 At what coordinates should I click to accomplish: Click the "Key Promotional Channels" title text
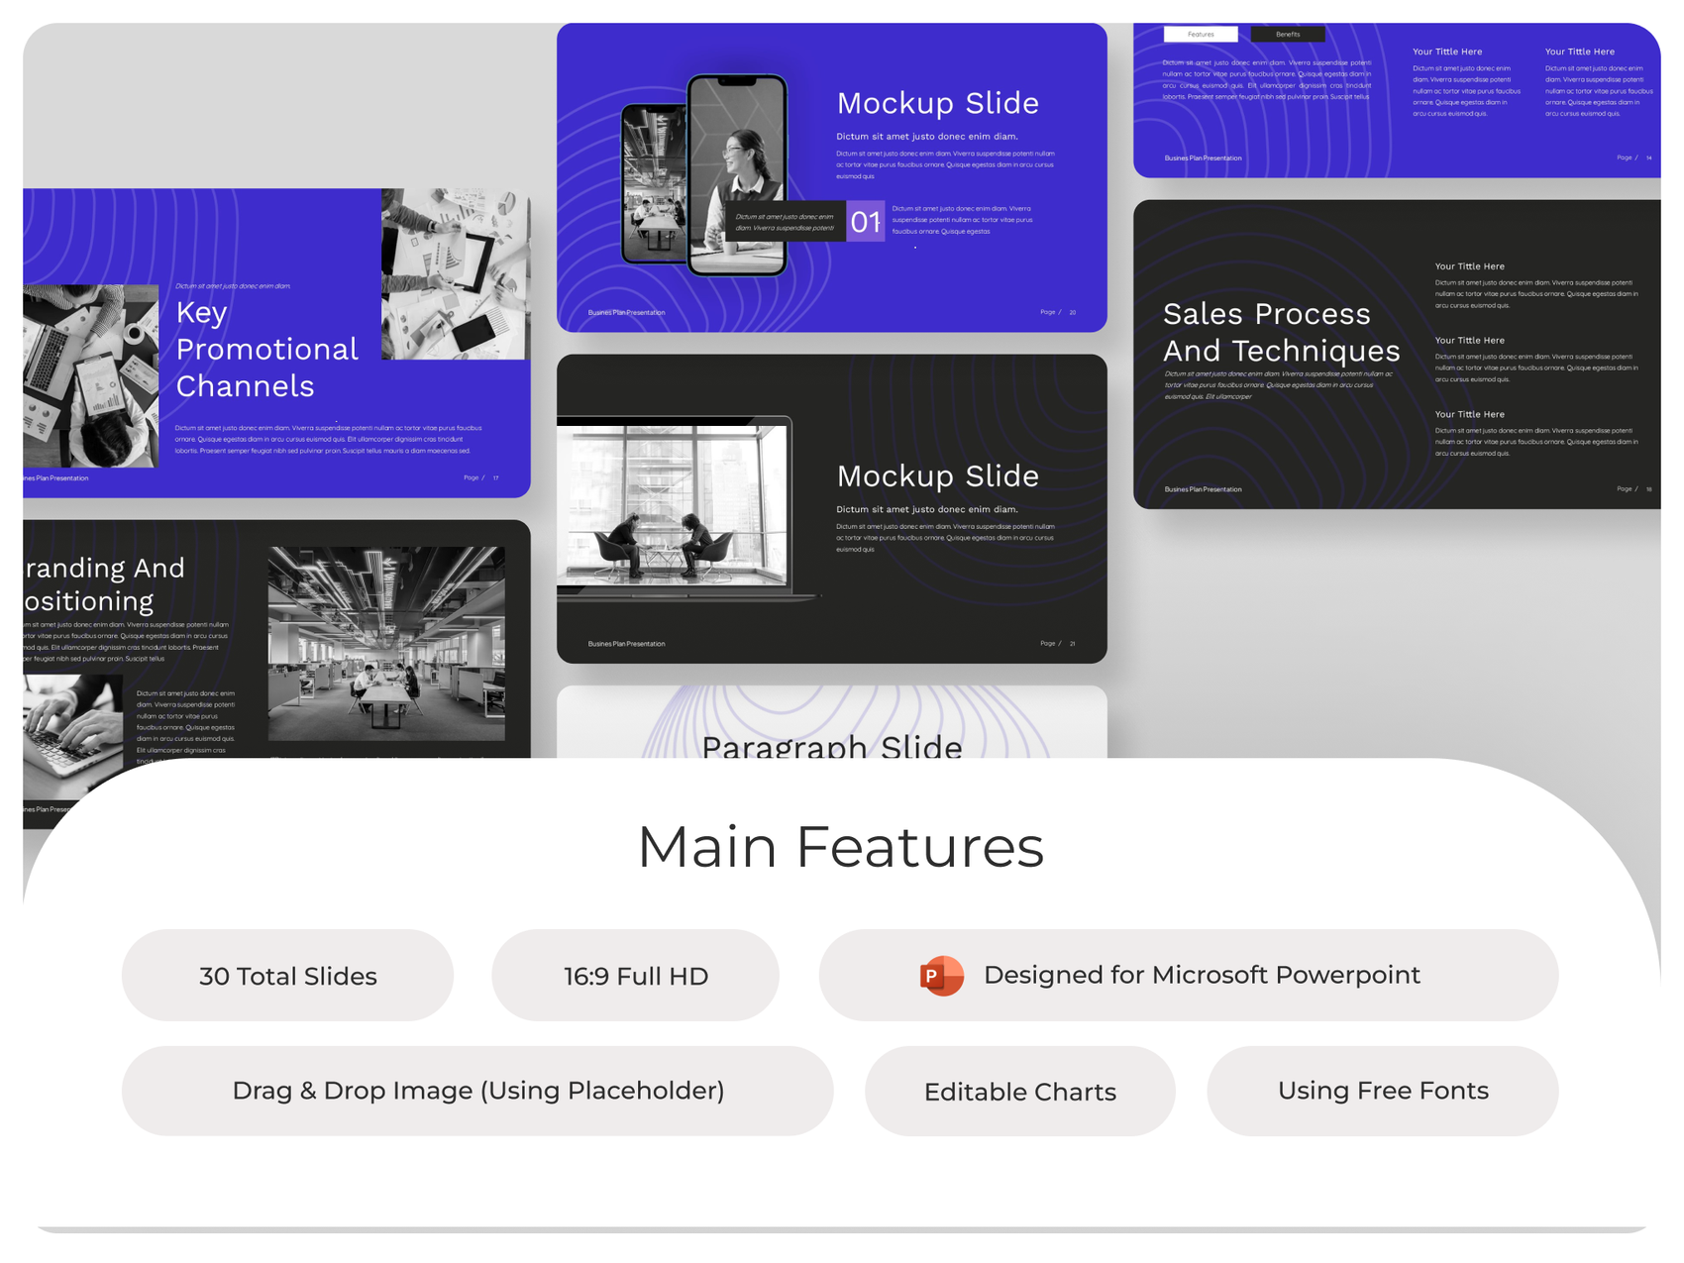pyautogui.click(x=266, y=349)
